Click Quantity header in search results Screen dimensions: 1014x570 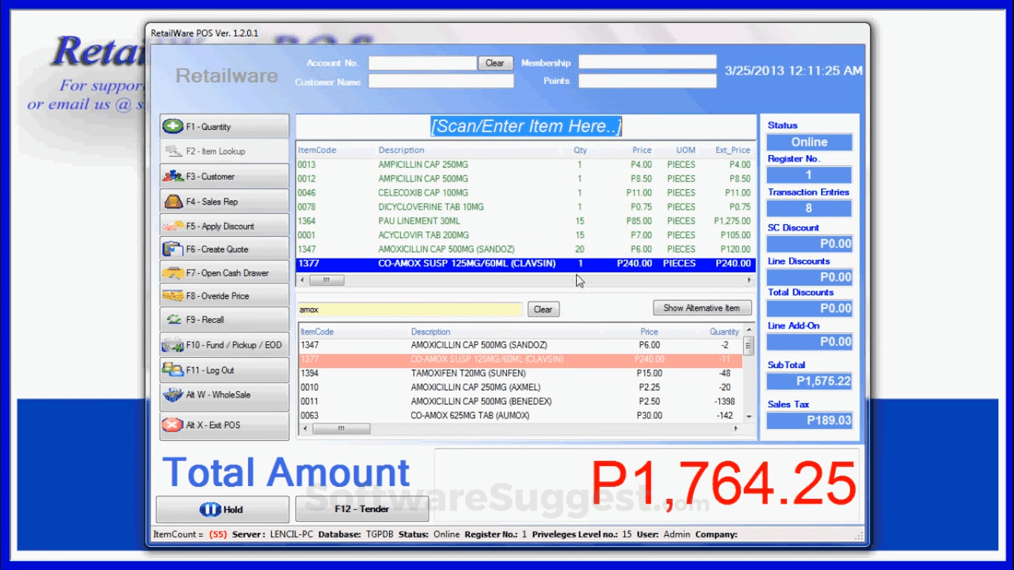pos(724,332)
